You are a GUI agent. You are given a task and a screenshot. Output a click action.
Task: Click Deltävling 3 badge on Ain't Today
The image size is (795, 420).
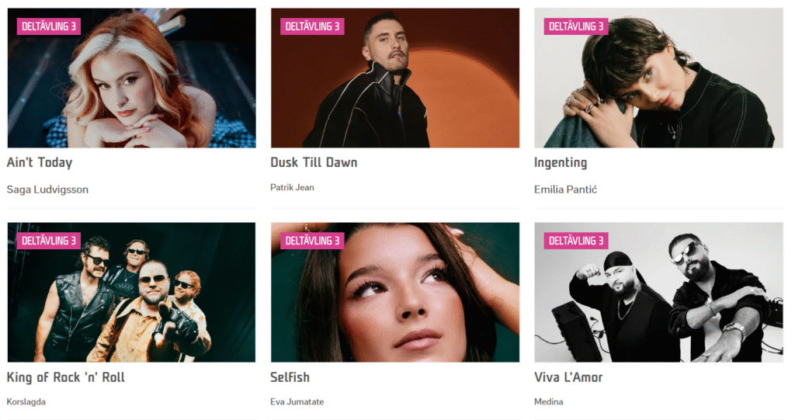tap(49, 26)
